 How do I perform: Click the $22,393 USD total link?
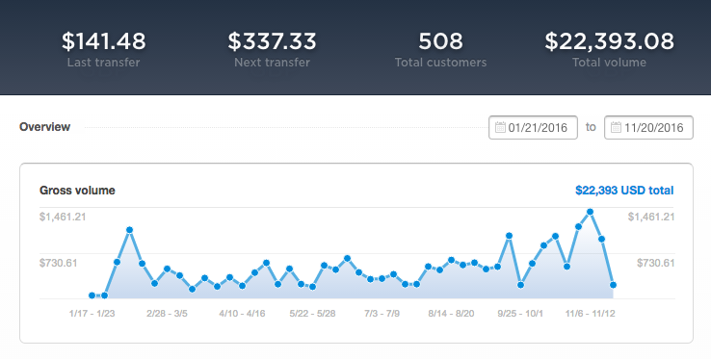coord(624,191)
